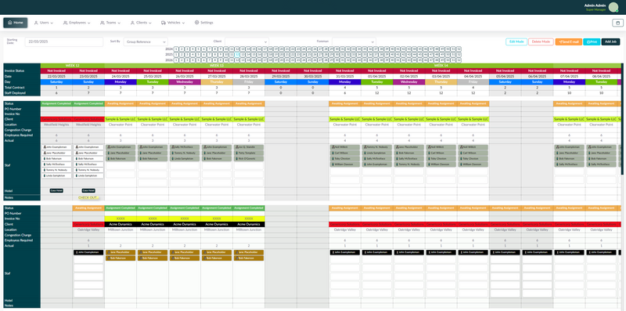Click the Friday day cell under 28/03/2025
Screen dimensions: 626x311
click(x=249, y=82)
